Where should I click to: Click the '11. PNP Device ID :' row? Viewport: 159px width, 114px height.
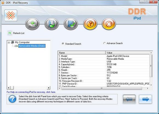[x=68, y=84]
